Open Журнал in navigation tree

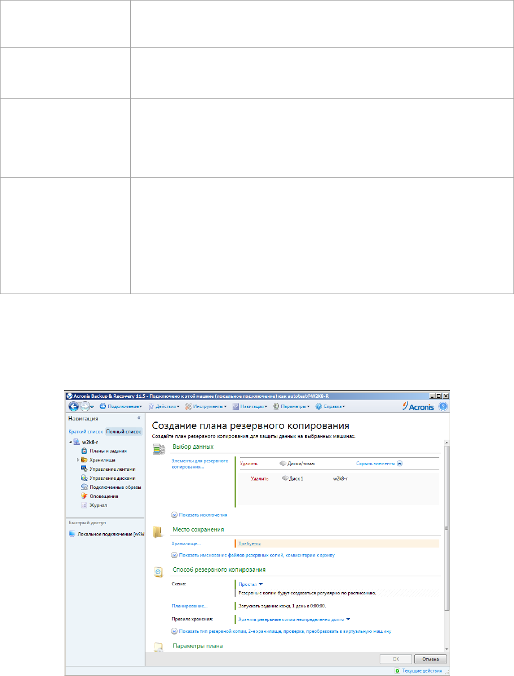pyautogui.click(x=98, y=505)
